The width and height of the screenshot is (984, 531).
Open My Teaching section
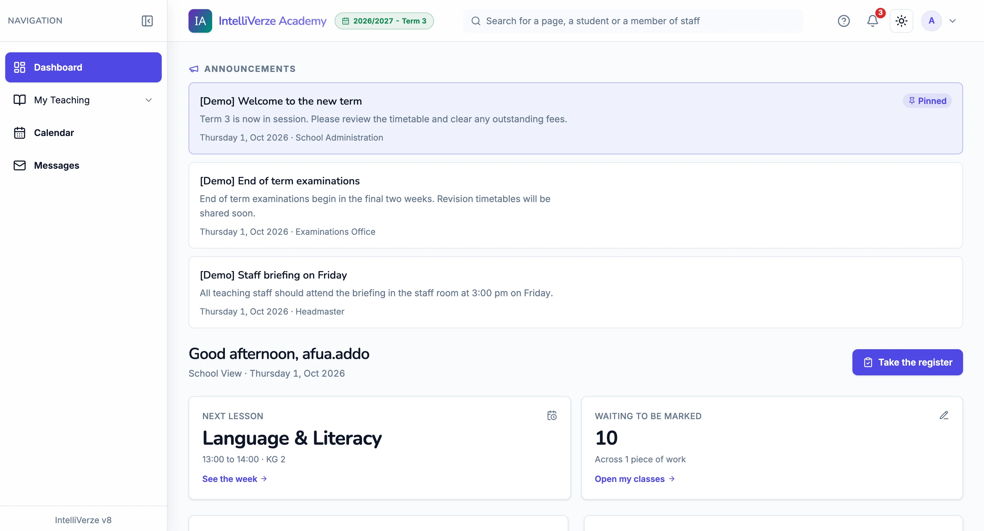[x=83, y=100]
